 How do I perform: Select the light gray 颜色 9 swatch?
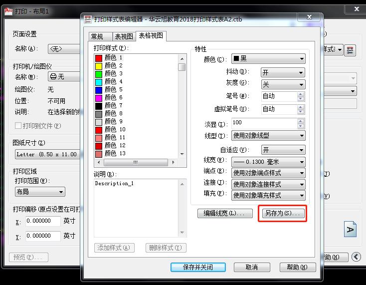99,122
